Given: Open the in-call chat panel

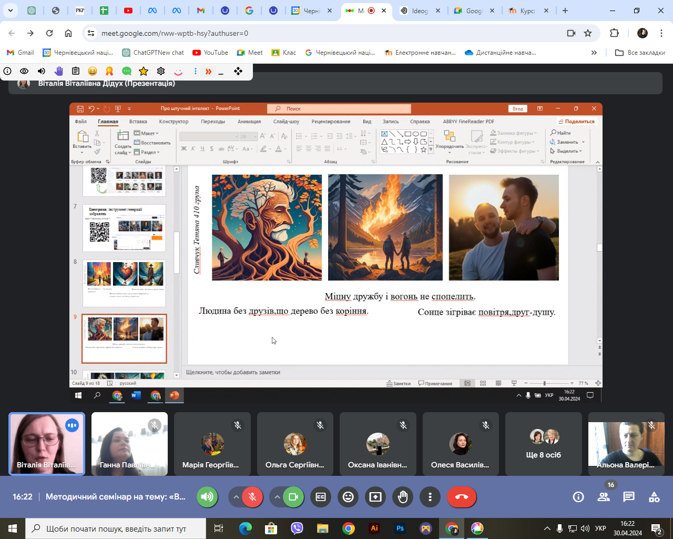Looking at the screenshot, I should point(629,497).
